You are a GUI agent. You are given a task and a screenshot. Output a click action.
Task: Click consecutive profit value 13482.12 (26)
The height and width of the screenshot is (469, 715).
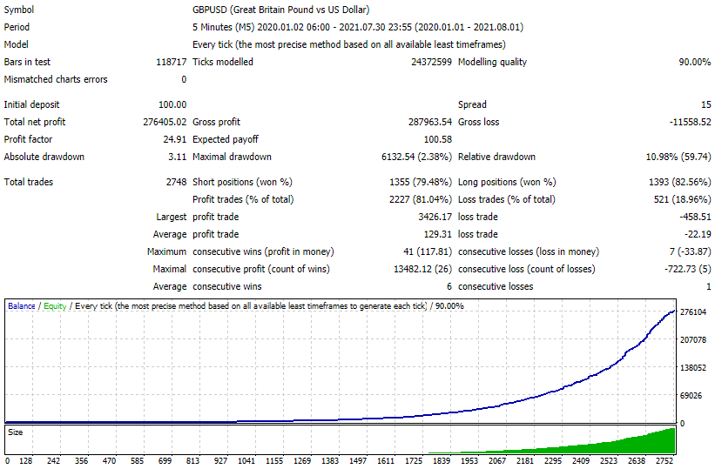coord(422,269)
